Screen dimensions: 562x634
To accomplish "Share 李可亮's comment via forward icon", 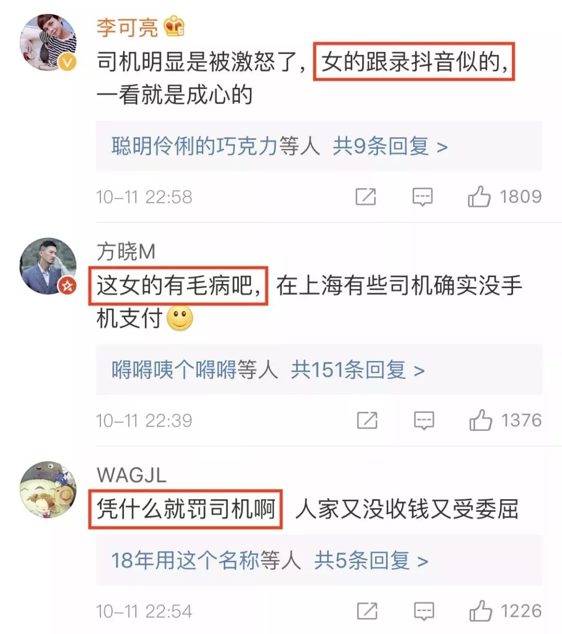I will pyautogui.click(x=366, y=197).
